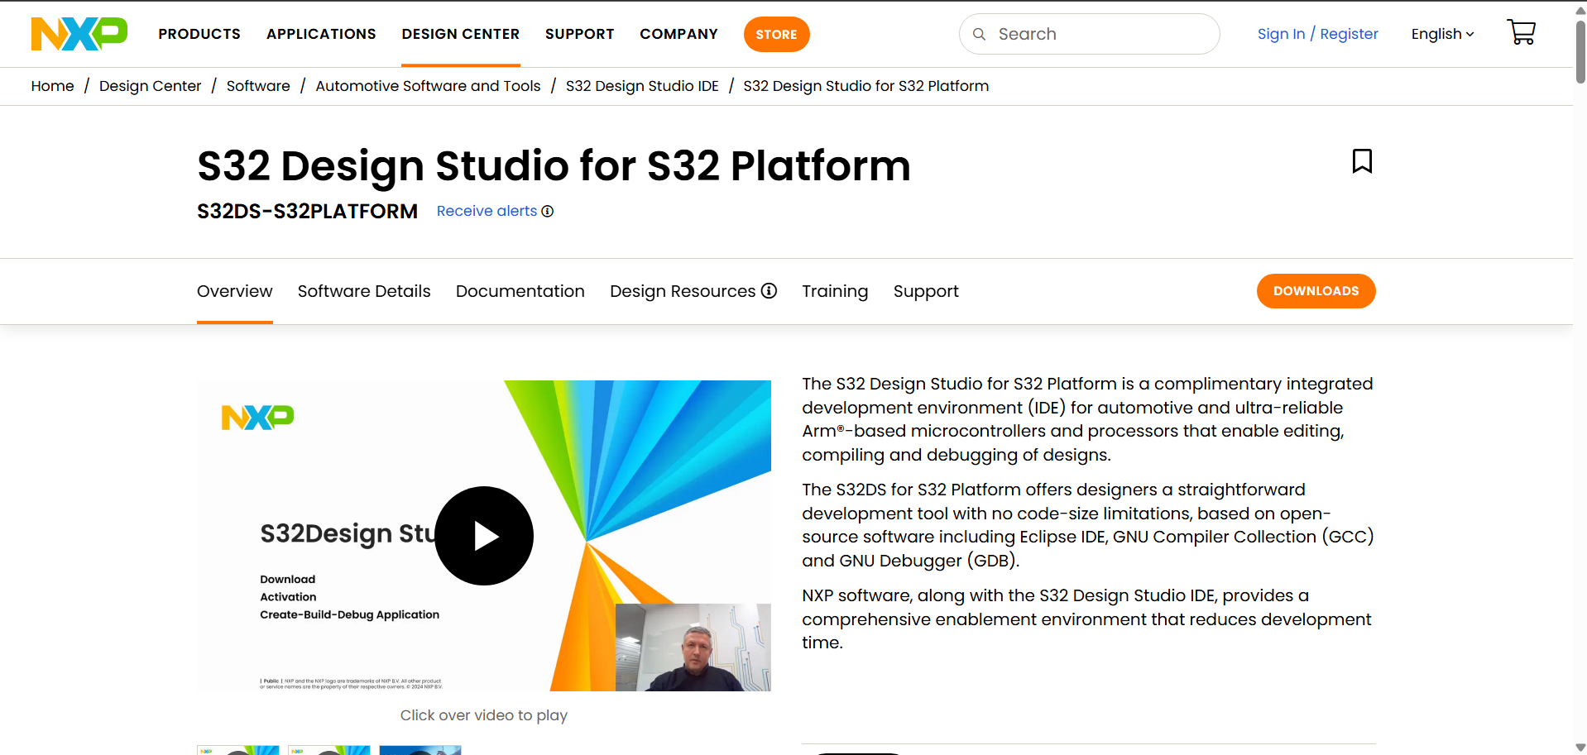Click the 'Click over video to play' caption

pyautogui.click(x=484, y=715)
